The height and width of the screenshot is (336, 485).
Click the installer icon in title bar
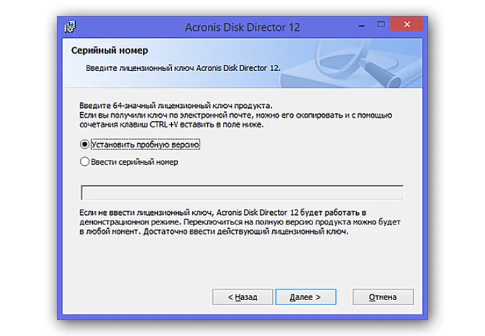click(x=70, y=27)
